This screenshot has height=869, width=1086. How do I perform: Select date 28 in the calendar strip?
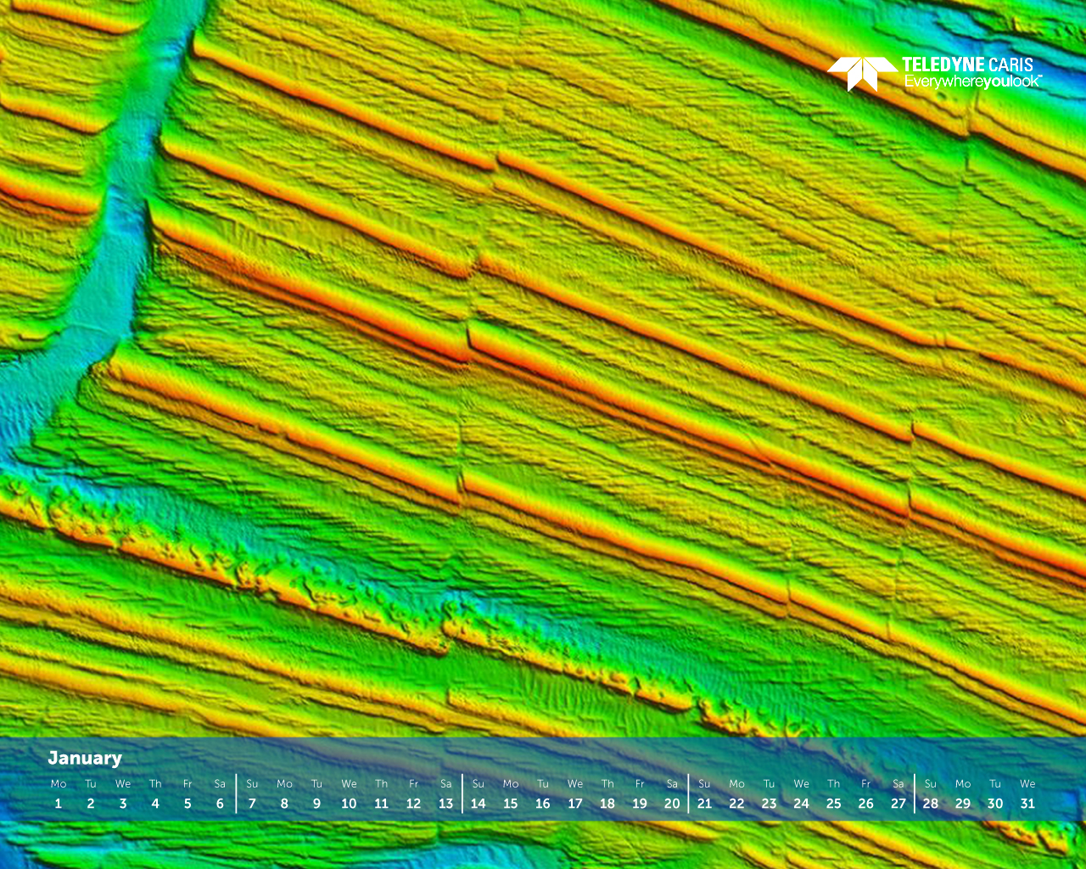931,803
